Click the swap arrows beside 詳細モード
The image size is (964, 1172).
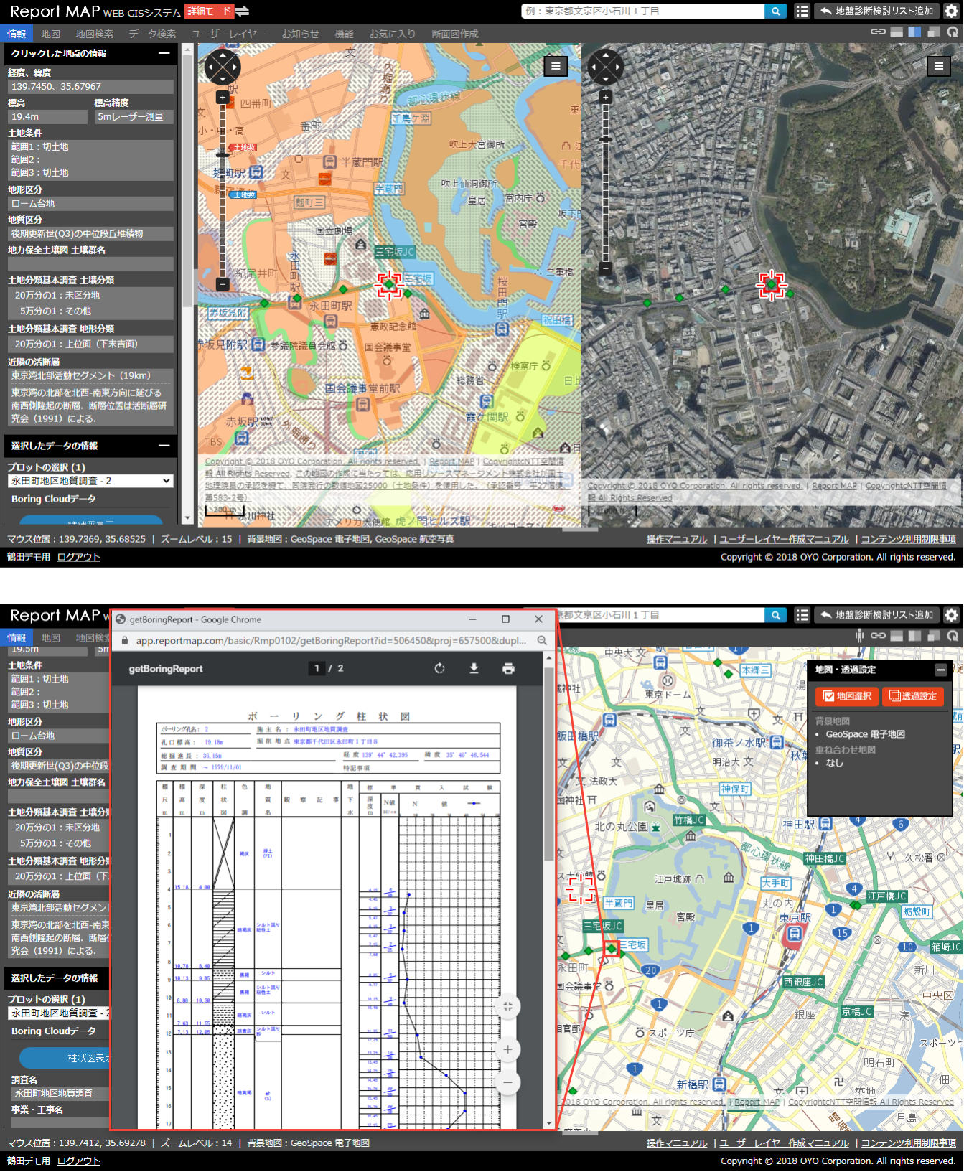click(243, 11)
